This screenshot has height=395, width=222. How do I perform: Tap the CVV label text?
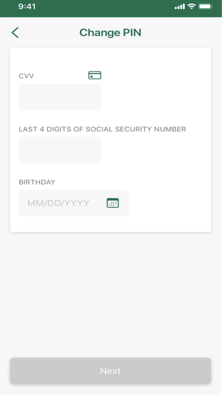(x=27, y=76)
